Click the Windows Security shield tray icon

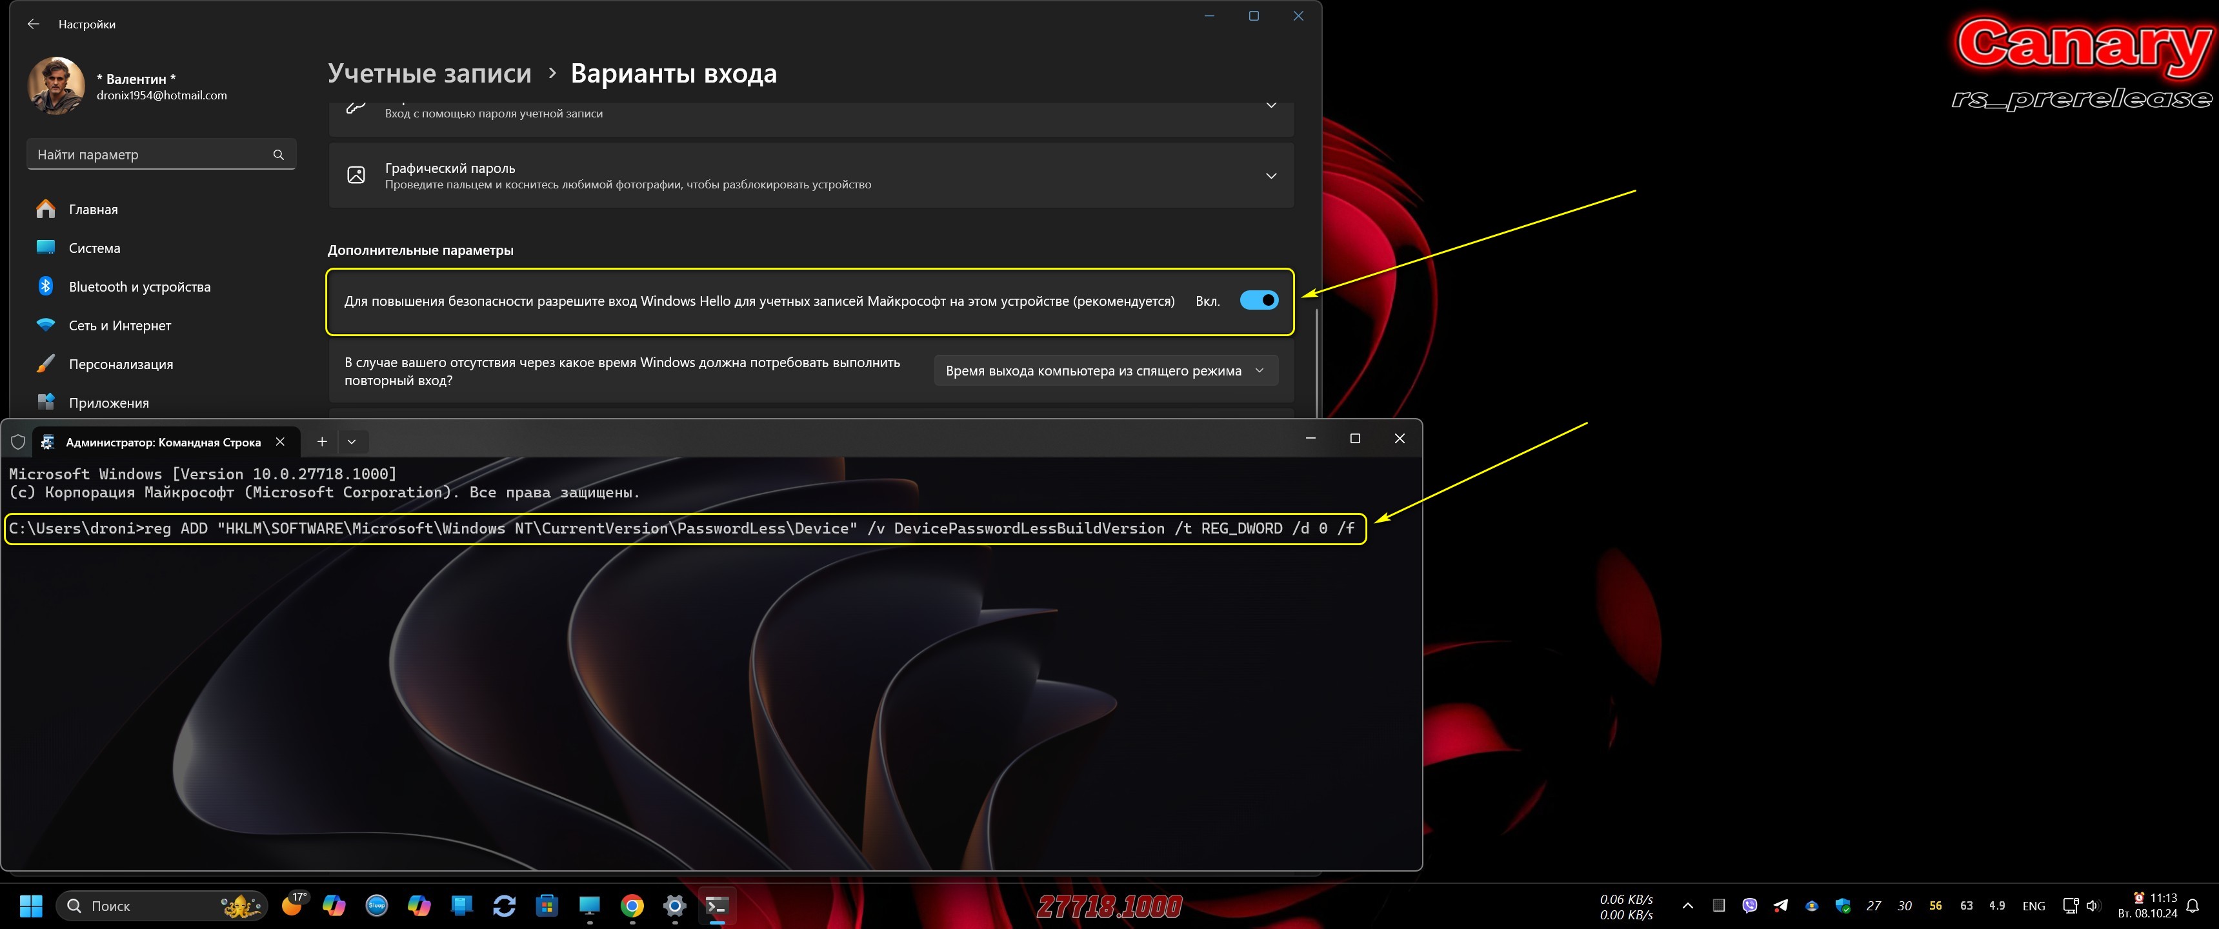click(x=1843, y=906)
